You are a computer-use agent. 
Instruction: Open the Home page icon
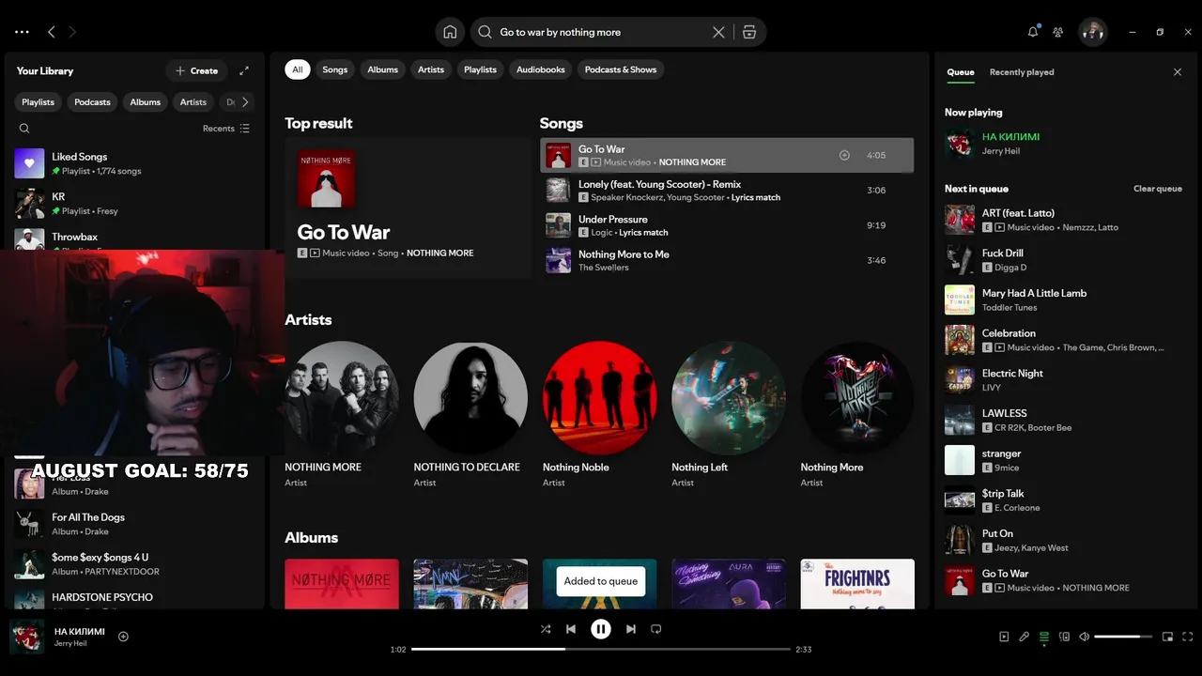click(x=450, y=32)
